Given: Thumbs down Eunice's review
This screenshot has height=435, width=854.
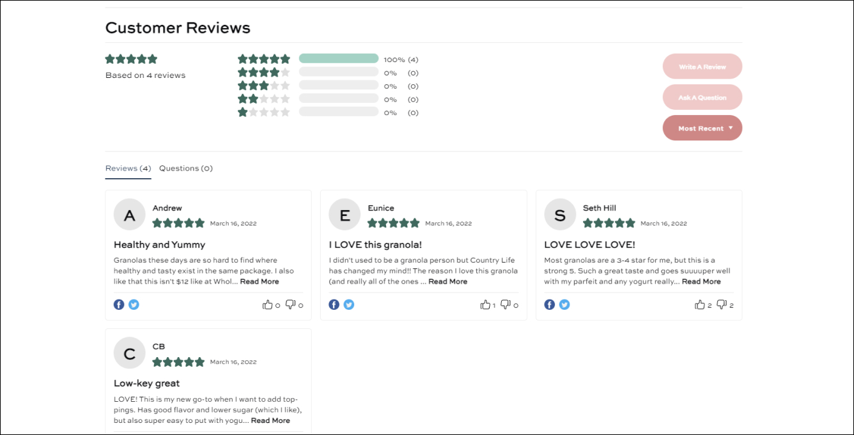Looking at the screenshot, I should [506, 305].
